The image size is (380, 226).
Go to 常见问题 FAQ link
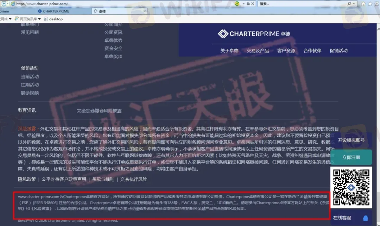(30, 32)
